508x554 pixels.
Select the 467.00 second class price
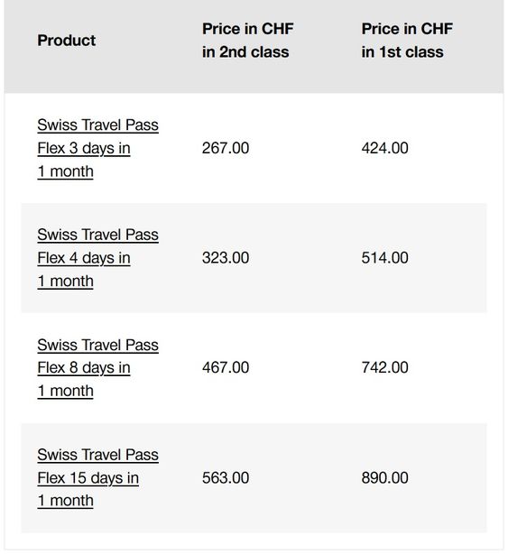pos(226,368)
